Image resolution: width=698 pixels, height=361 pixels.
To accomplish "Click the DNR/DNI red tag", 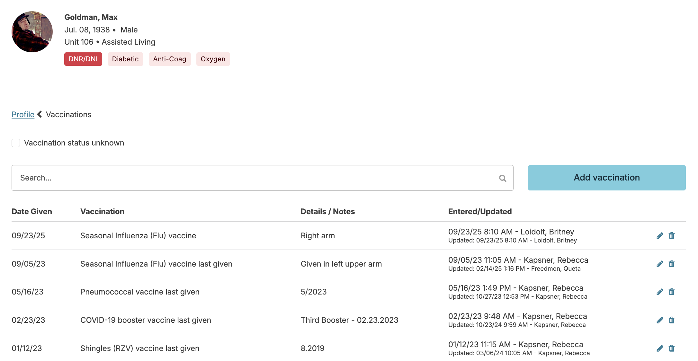I will [83, 59].
